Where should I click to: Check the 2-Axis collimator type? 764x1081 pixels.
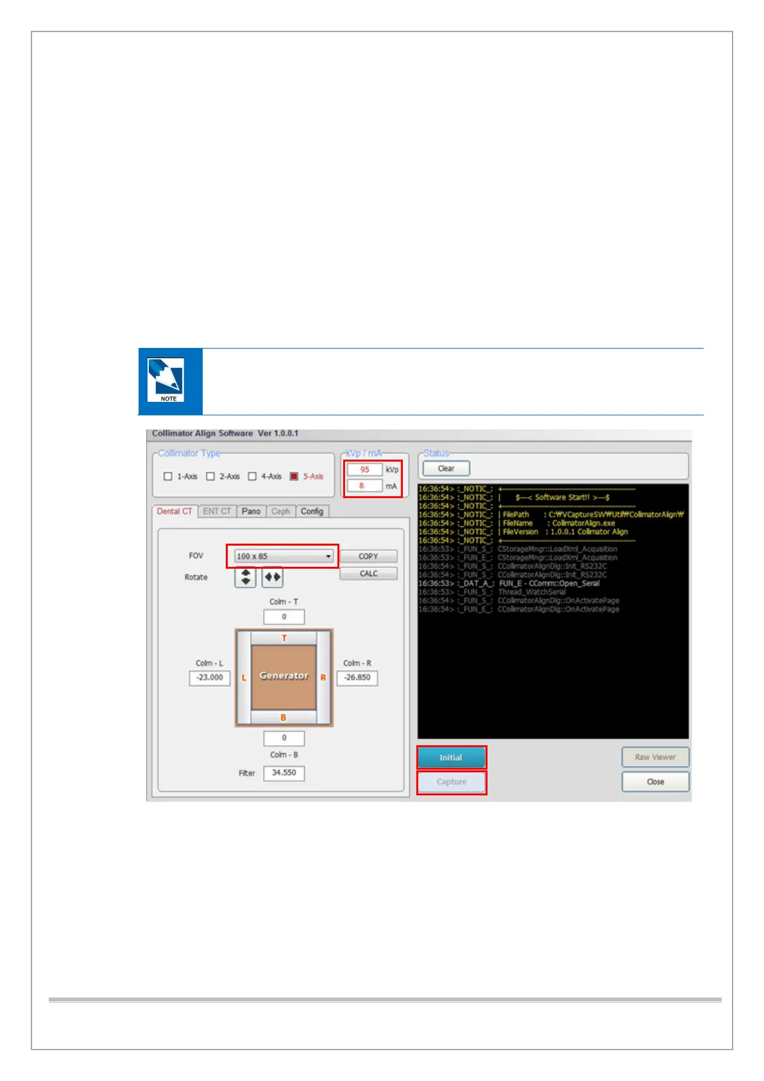pos(210,476)
